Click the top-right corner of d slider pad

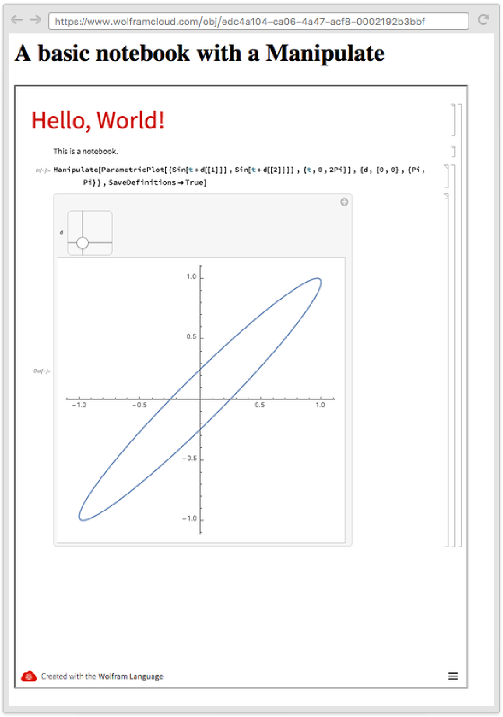[x=110, y=213]
